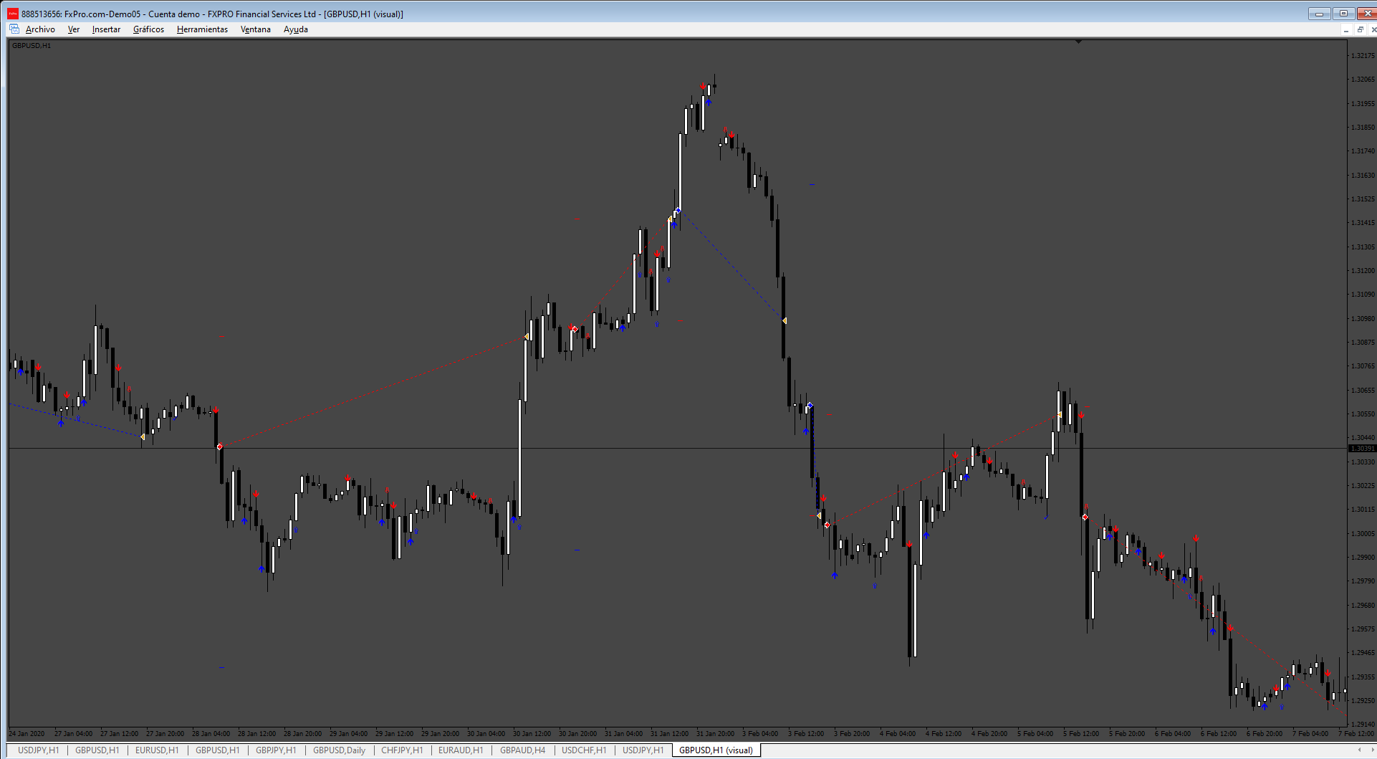This screenshot has width=1377, height=759.
Task: Select the GBPUSD,H1 (visual) tab
Action: (x=716, y=750)
